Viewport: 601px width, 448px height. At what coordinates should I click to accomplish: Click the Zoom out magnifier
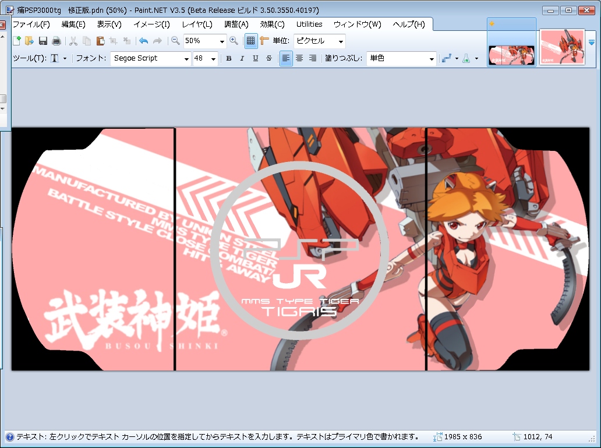pos(175,41)
